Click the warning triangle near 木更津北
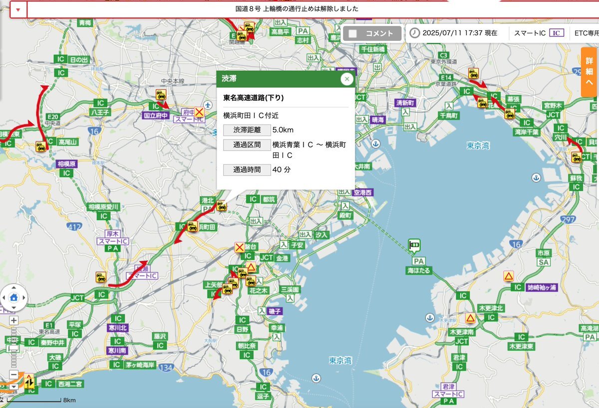Viewport: 599px width, 408px height. [470, 317]
